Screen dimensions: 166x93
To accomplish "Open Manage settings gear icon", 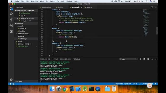I will coord(11,80).
